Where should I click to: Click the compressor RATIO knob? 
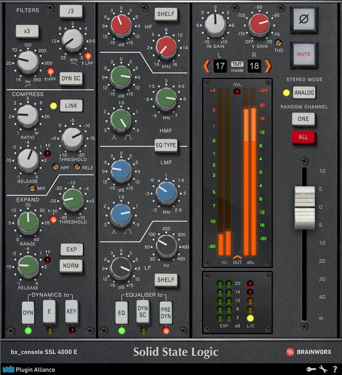pos(28,116)
